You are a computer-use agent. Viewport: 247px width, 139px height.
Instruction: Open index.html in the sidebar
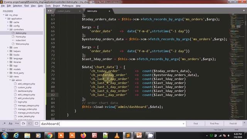[x=20, y=40]
